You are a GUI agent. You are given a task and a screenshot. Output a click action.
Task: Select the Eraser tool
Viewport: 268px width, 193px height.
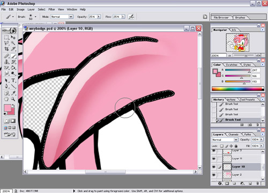point(6,68)
